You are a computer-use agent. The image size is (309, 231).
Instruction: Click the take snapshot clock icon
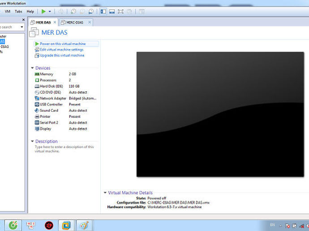(73, 12)
